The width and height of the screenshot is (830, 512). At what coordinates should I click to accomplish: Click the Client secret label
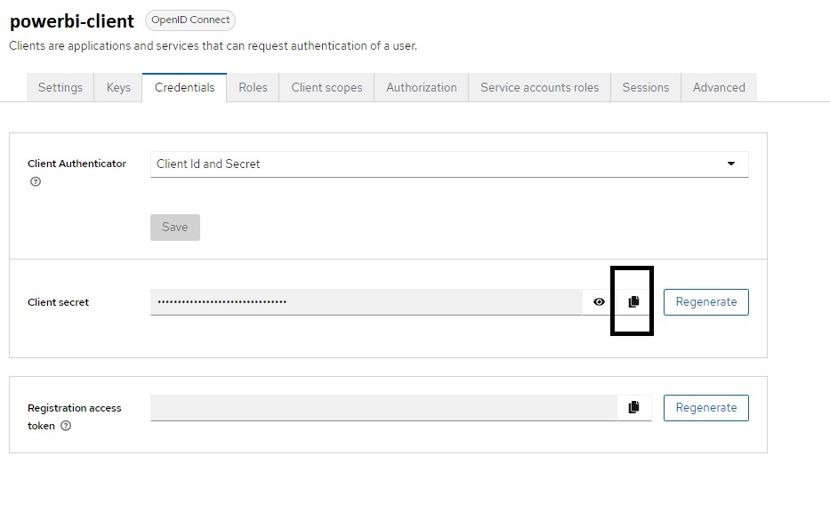[x=58, y=302]
